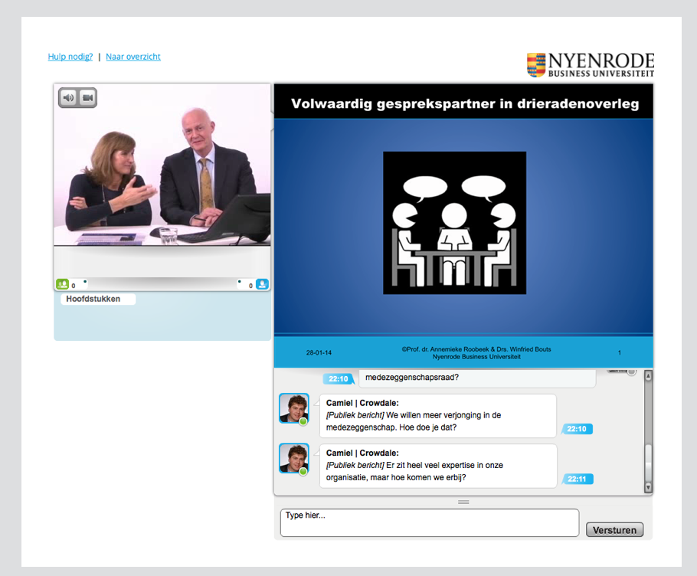
Task: Click the 'medezeggenschapsraad?' message bubble
Action: [x=477, y=378]
